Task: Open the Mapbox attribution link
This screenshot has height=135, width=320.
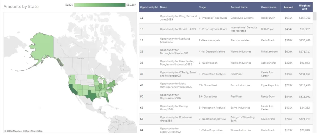Action: coord(13,131)
